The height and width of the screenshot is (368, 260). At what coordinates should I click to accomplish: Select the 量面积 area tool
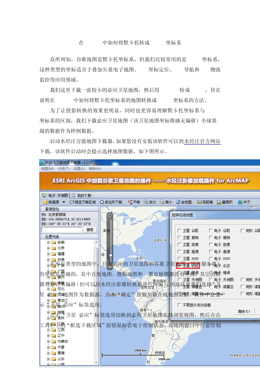click(x=225, y=202)
